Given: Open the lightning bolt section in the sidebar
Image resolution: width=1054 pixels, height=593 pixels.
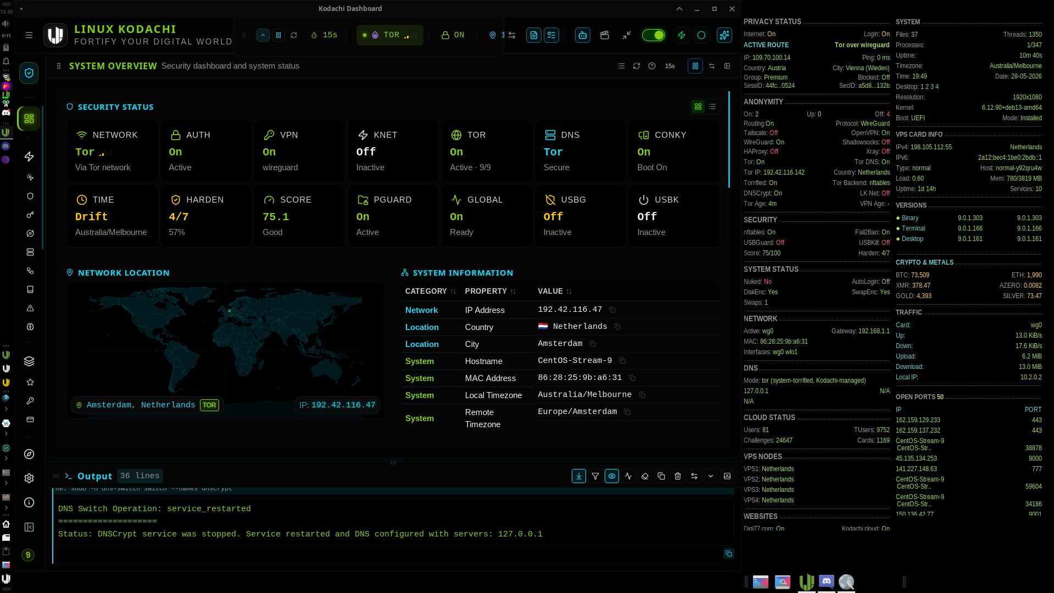Looking at the screenshot, I should (30, 156).
